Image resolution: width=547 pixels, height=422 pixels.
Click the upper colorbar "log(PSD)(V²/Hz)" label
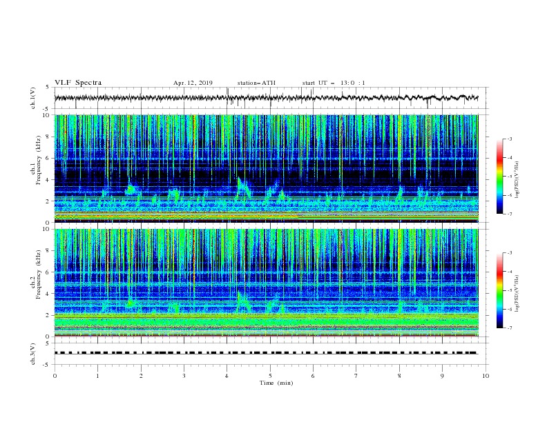tap(517, 180)
